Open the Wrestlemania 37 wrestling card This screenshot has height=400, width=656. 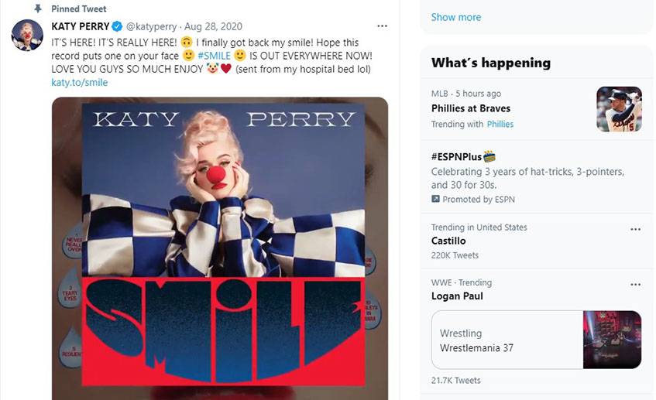[x=507, y=340]
